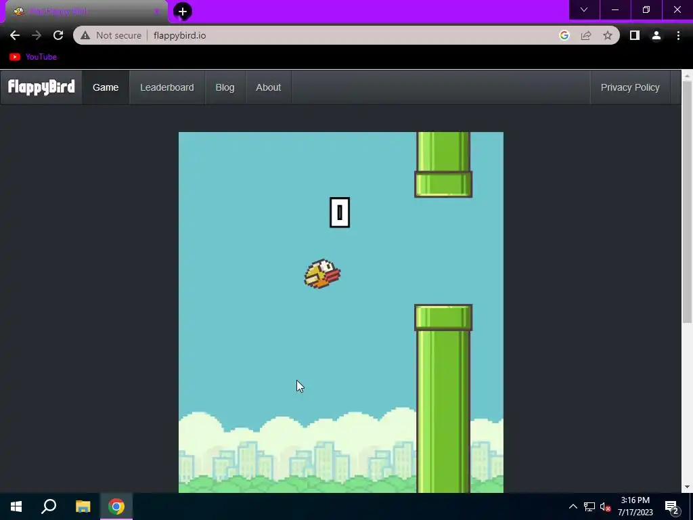Select the Flappy Bird browser tab
This screenshot has height=520, width=693.
point(86,12)
